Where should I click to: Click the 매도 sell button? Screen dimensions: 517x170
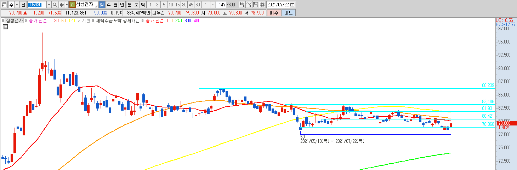click(x=288, y=13)
